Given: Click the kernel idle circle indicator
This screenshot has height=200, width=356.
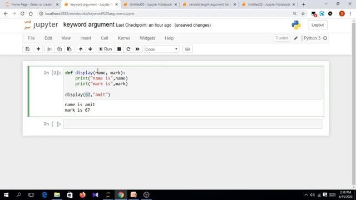Looking at the screenshot, I should 325,38.
